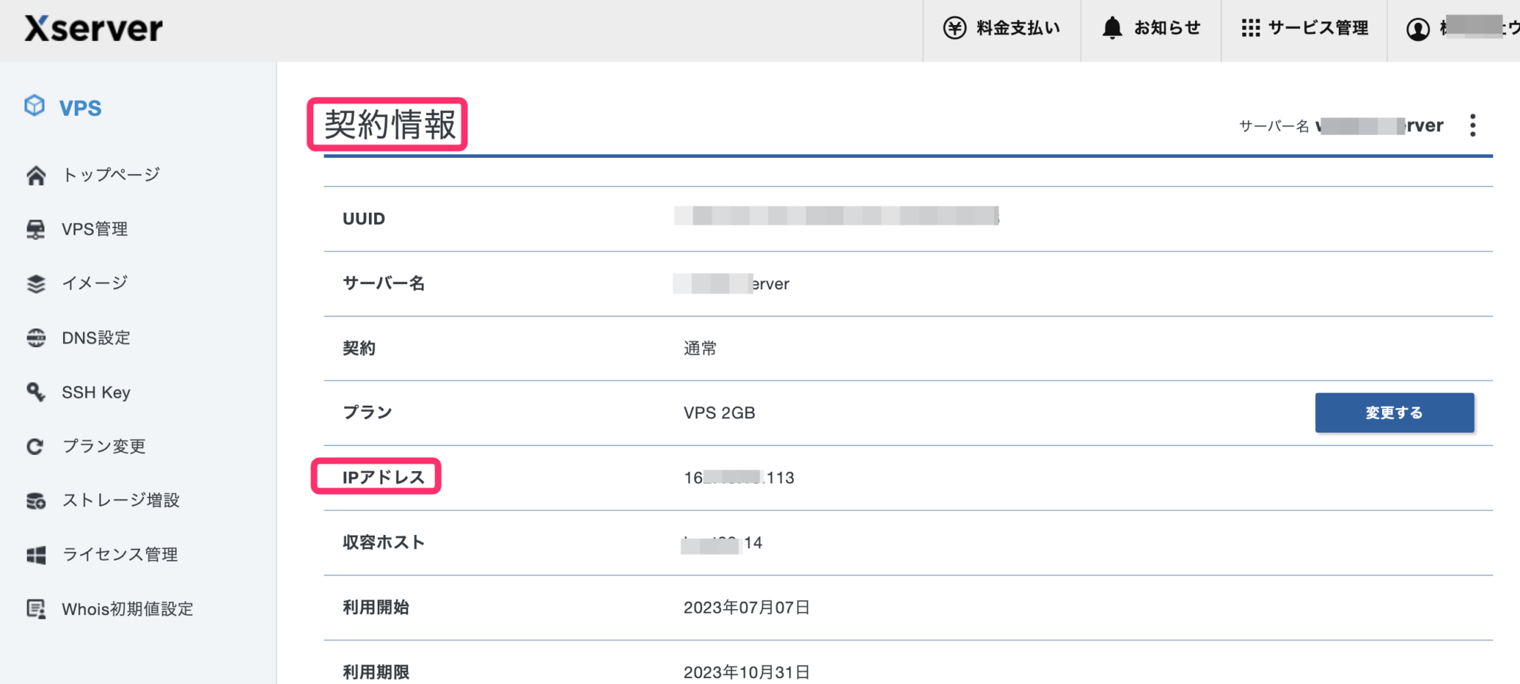The height and width of the screenshot is (684, 1520).
Task: Click the Xserver logo
Action: pyautogui.click(x=94, y=29)
